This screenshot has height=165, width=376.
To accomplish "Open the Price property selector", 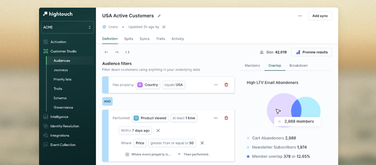I will (x=140, y=143).
